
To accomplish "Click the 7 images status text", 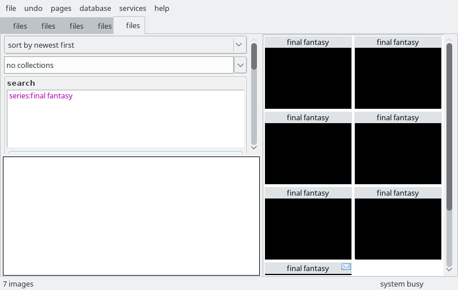I will [x=18, y=284].
